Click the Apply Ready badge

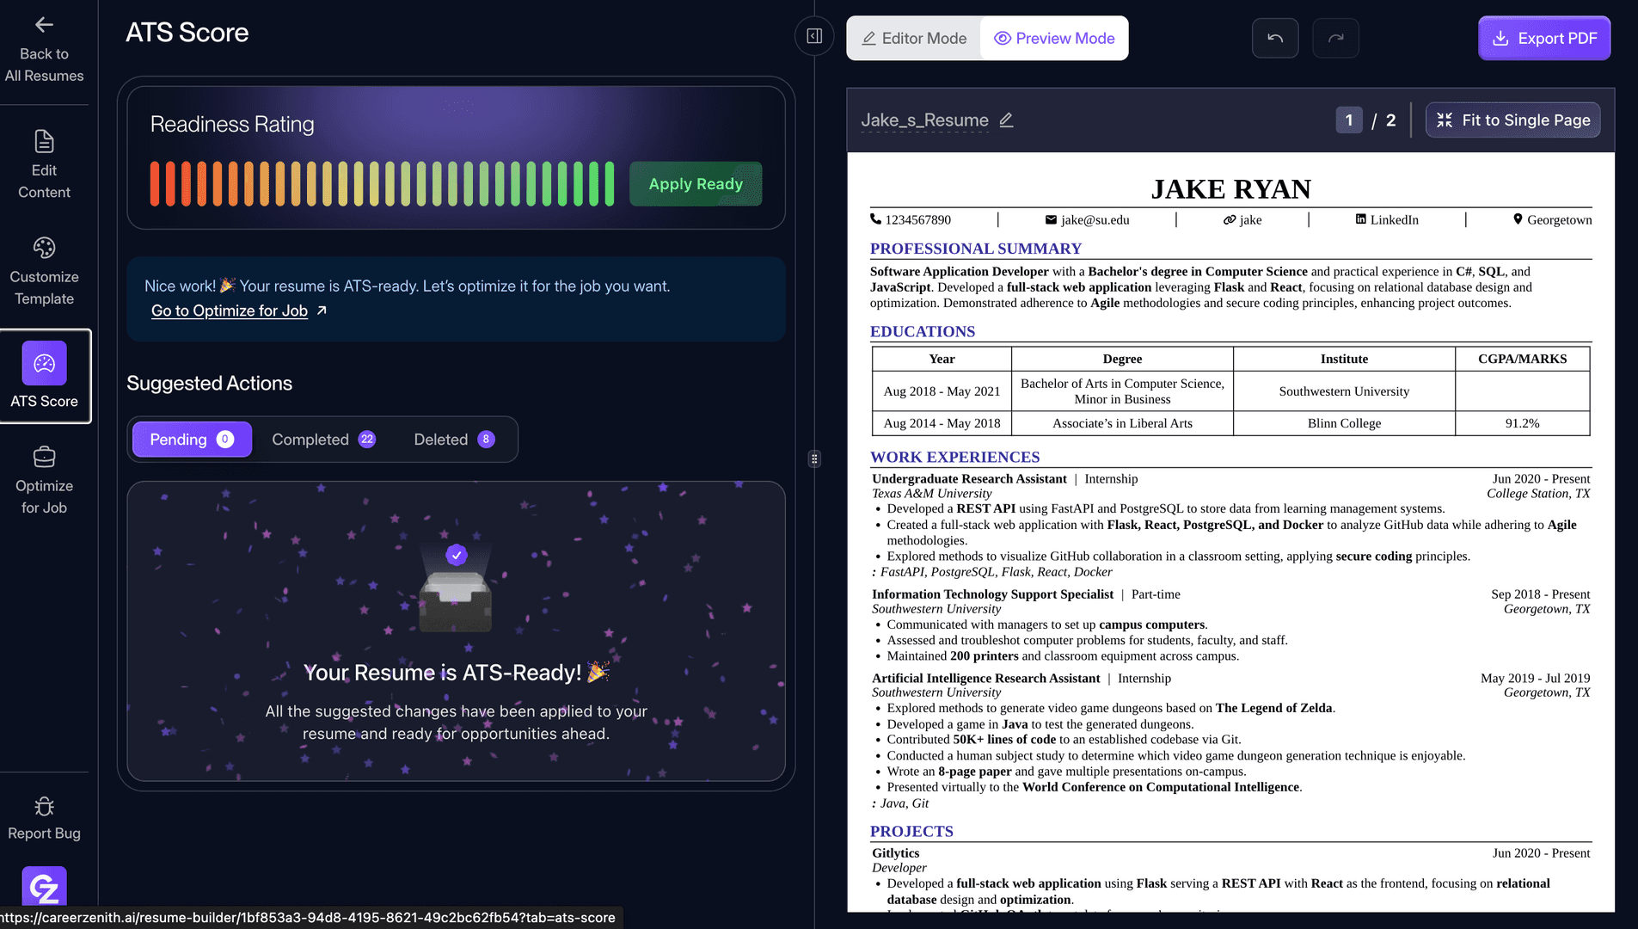[696, 183]
